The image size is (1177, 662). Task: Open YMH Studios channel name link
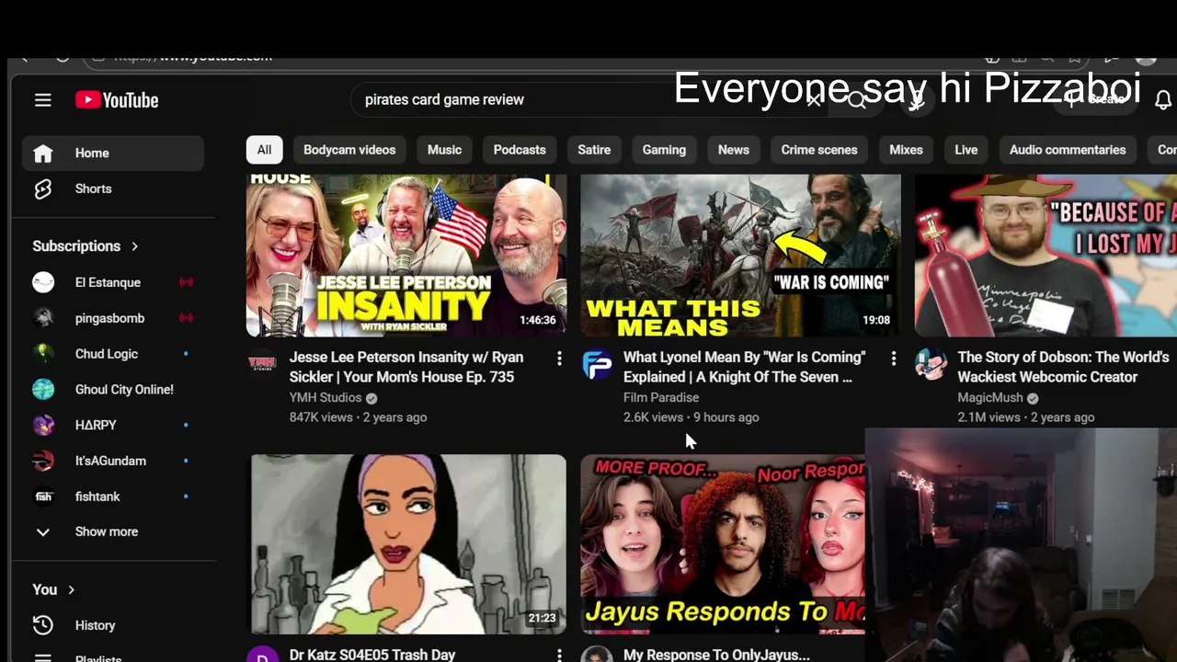click(326, 397)
